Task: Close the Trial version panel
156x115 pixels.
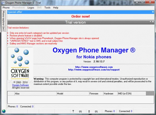Action: (153, 22)
